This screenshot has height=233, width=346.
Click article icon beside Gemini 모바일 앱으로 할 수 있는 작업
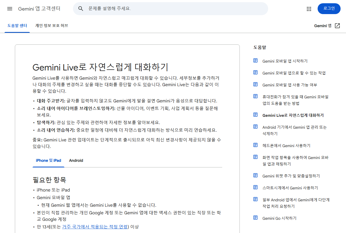(x=255, y=72)
